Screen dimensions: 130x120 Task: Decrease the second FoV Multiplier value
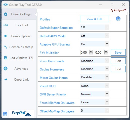(106, 53)
